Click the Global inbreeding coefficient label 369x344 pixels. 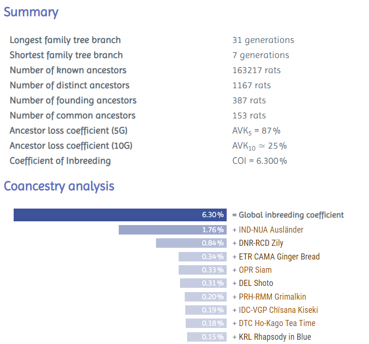coord(291,215)
